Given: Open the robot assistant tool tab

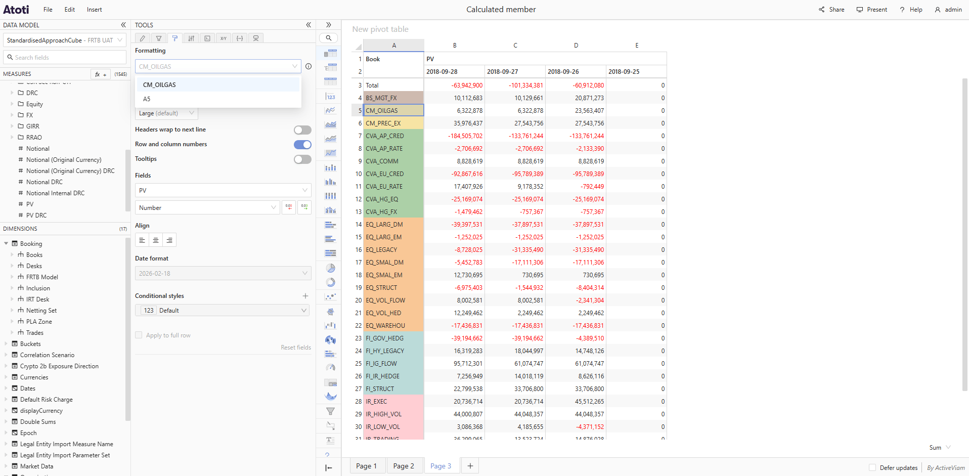Looking at the screenshot, I should [x=256, y=38].
